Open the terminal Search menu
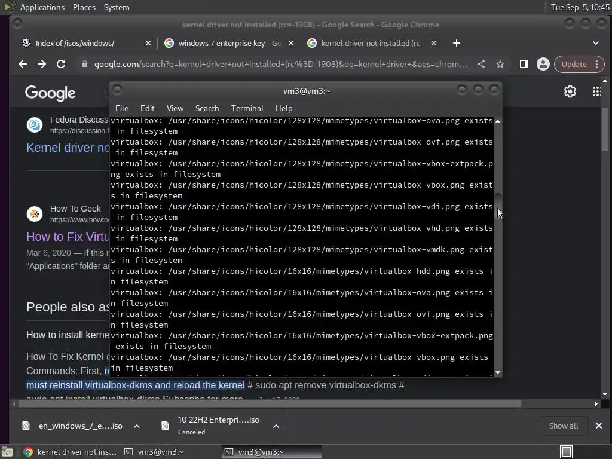 pos(207,109)
